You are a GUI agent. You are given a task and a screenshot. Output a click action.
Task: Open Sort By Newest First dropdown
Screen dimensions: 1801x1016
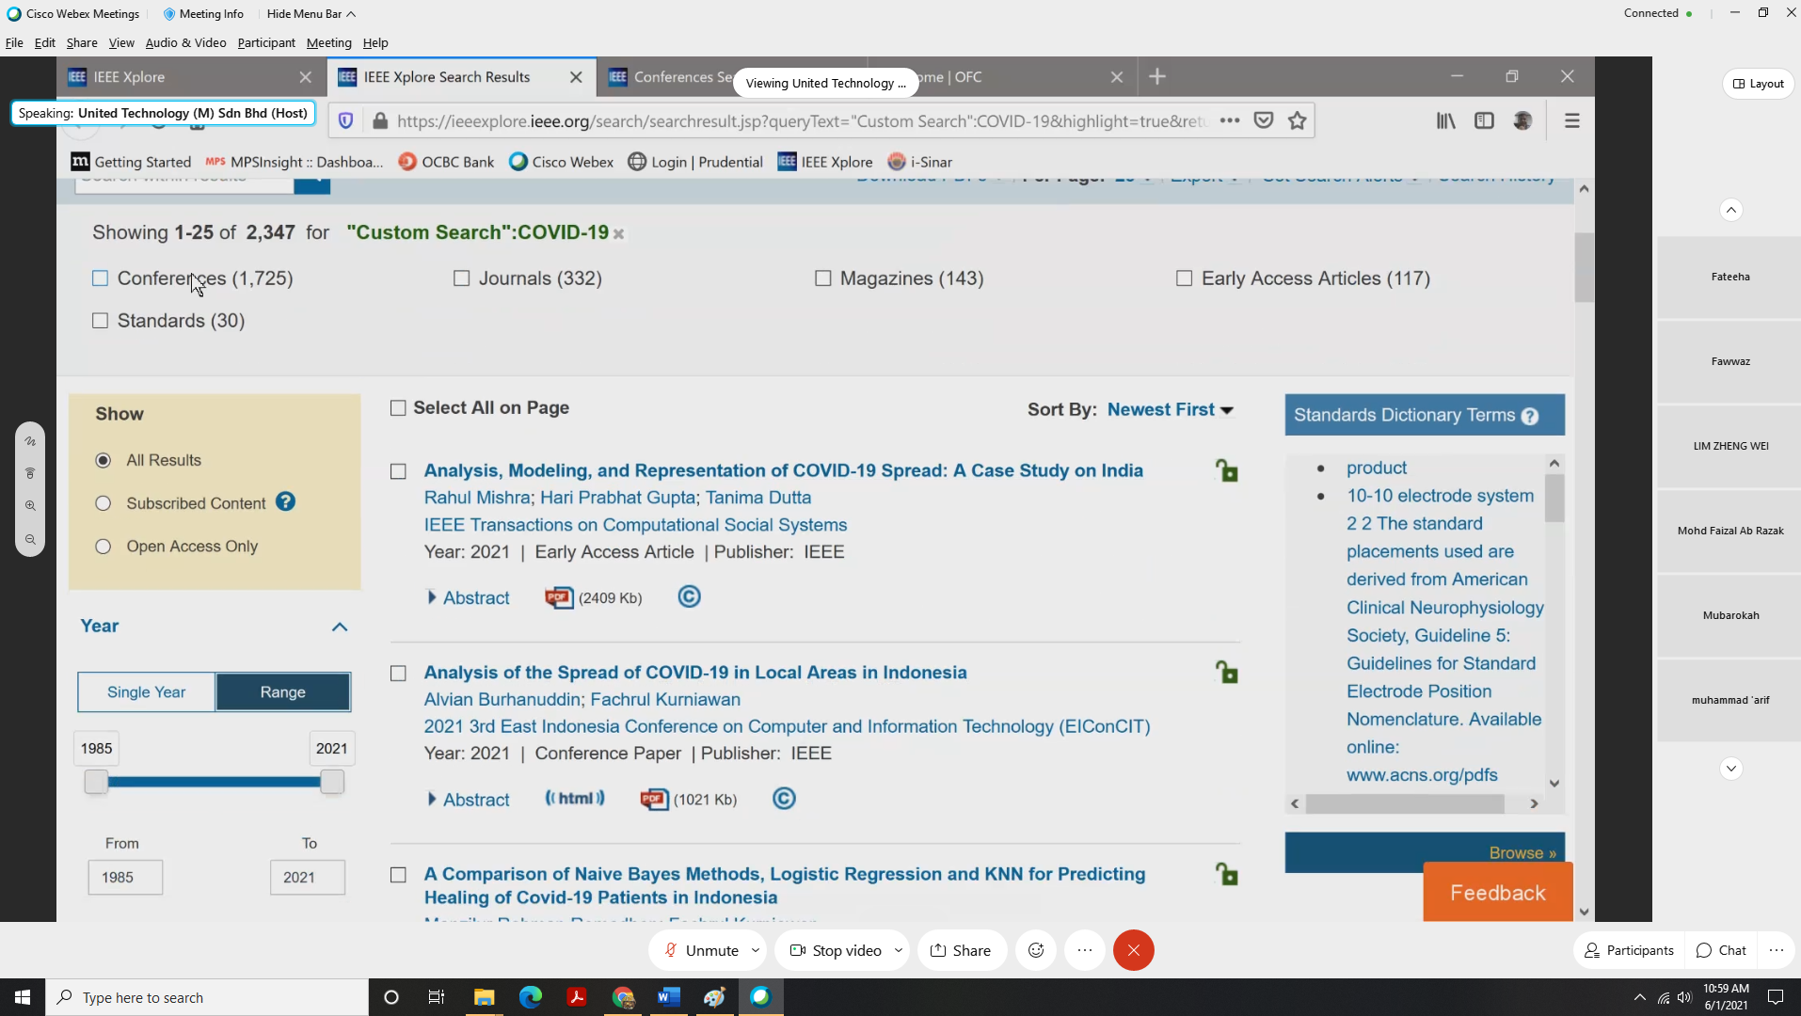1170,409
